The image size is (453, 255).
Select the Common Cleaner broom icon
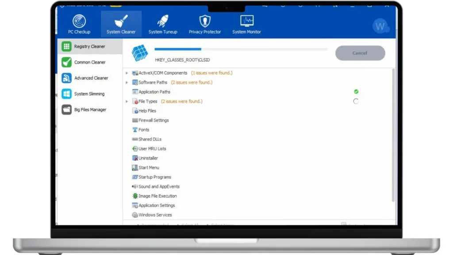click(66, 62)
